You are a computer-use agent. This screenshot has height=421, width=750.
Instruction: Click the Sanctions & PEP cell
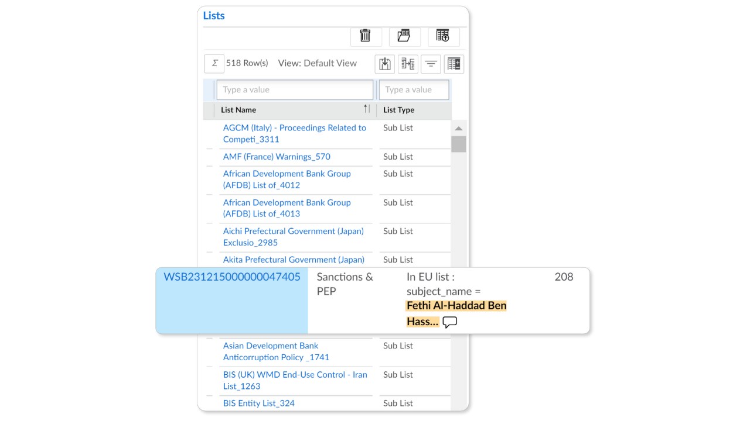[x=345, y=284]
